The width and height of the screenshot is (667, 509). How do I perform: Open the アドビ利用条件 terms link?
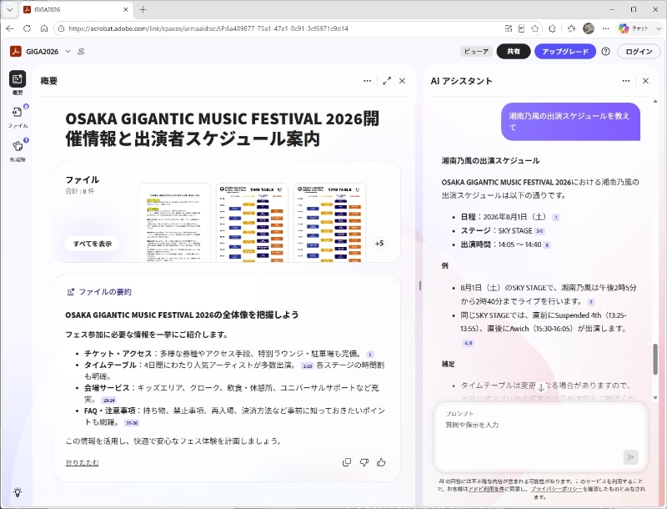click(487, 489)
